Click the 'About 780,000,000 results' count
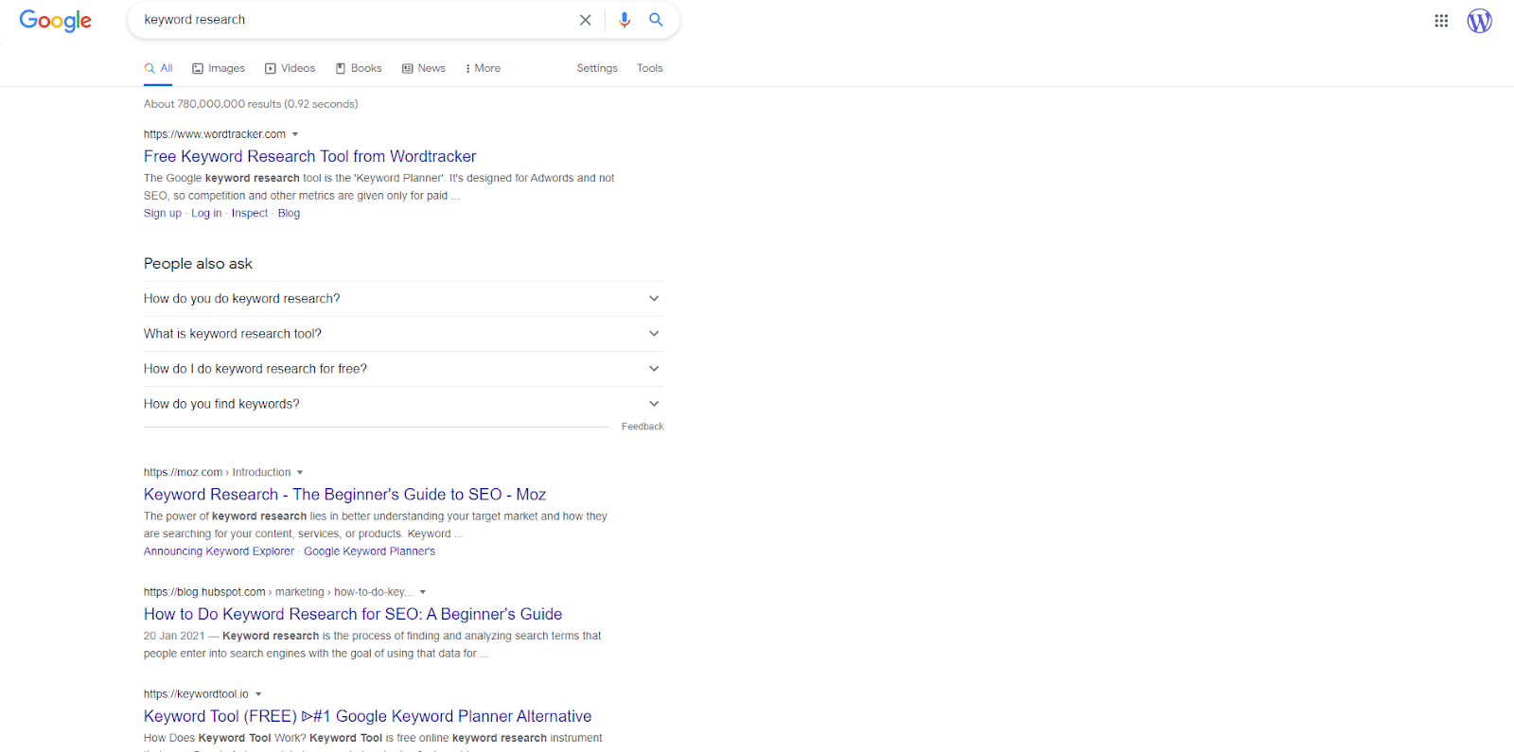The image size is (1514, 752). pos(251,104)
